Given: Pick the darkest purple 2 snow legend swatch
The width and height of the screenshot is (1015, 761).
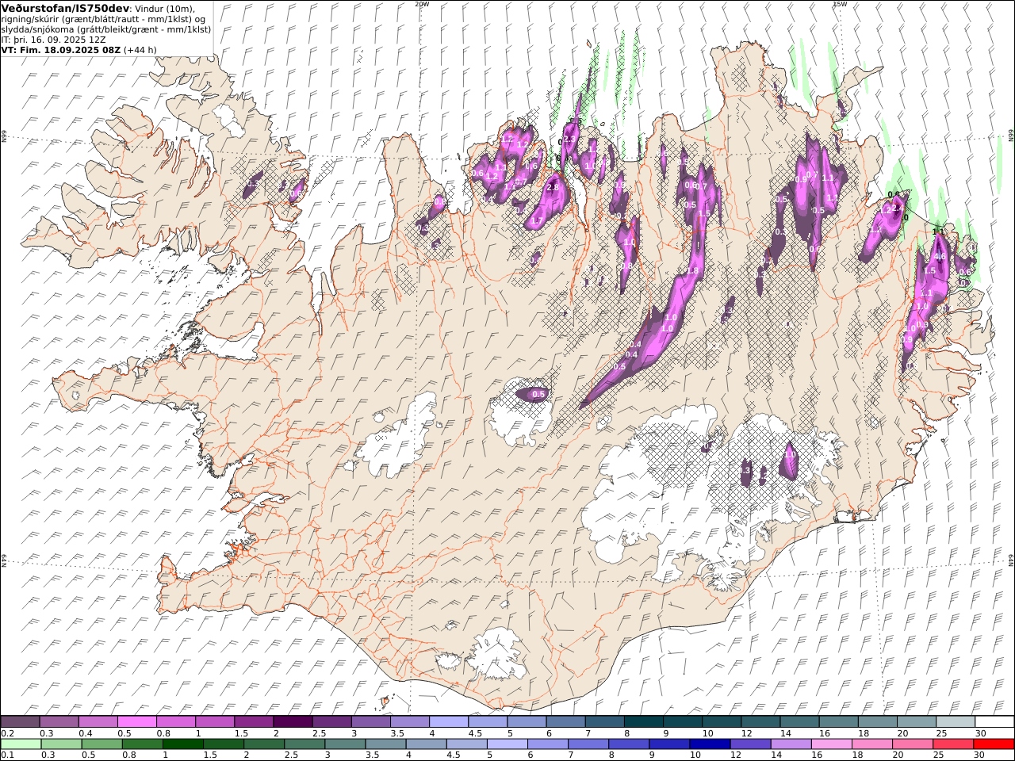Looking at the screenshot, I should pyautogui.click(x=293, y=722).
